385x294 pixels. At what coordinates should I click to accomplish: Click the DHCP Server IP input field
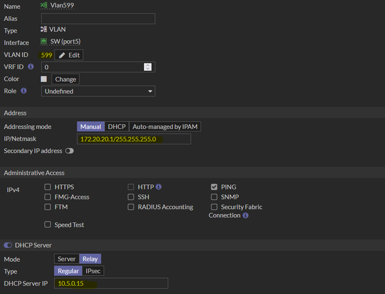coord(111,283)
